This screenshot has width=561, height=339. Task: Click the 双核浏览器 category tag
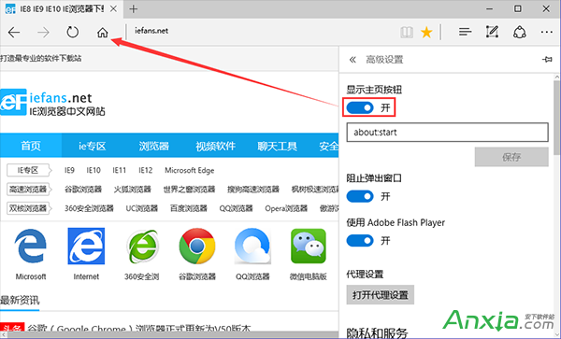coord(29,208)
